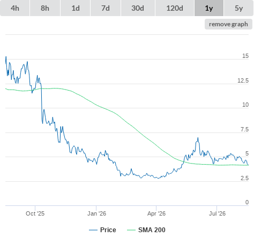
Task: Select the 120d range tab
Action: click(175, 8)
